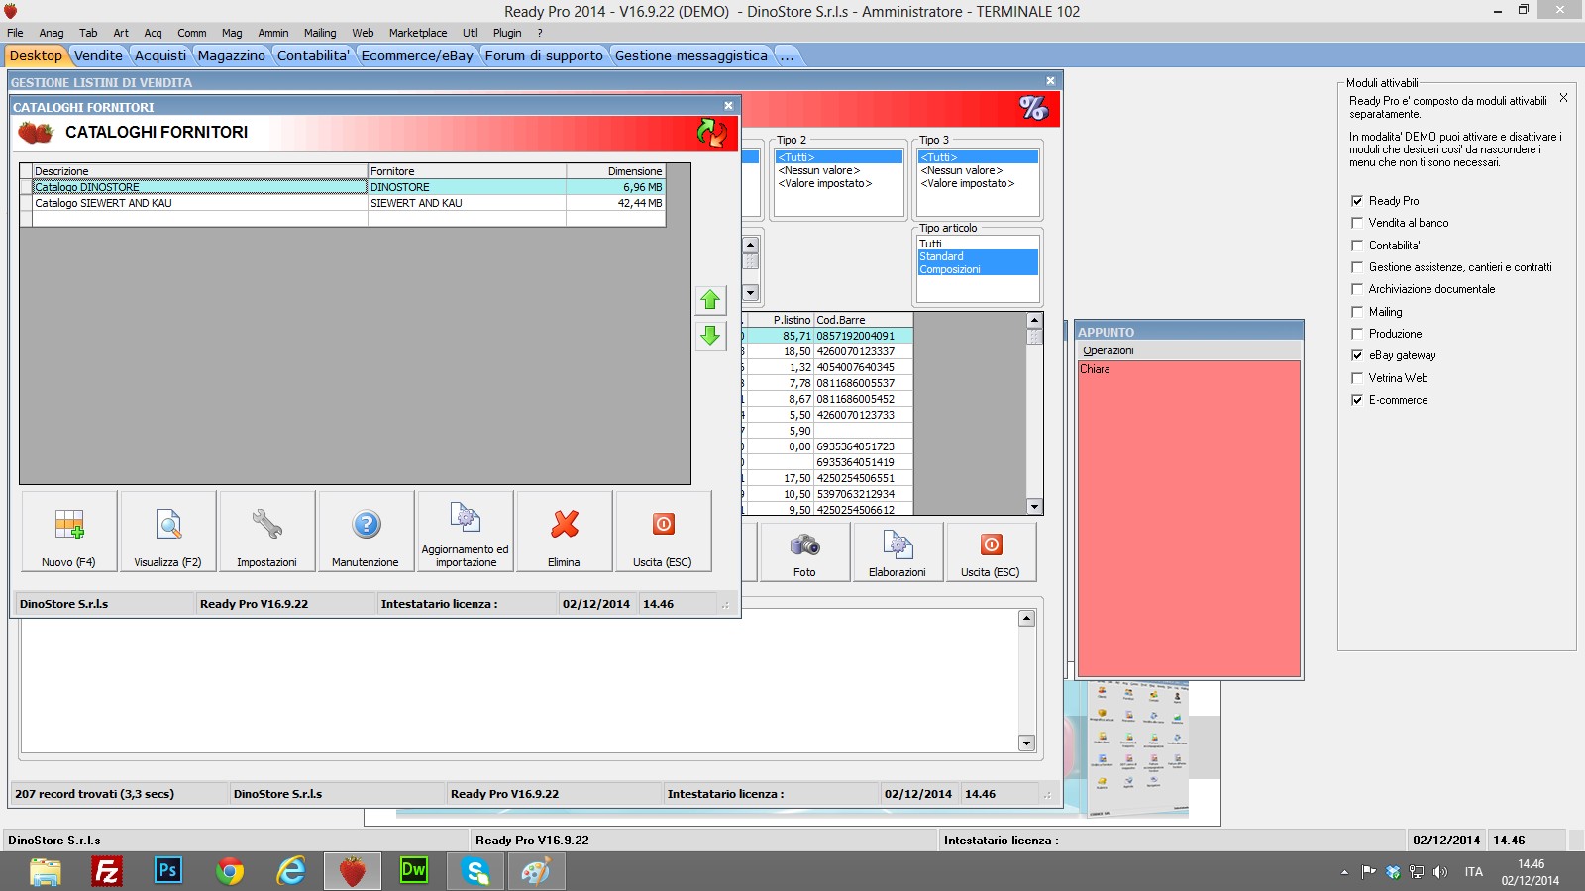
Task: Open the Marketplace menu
Action: 418,33
